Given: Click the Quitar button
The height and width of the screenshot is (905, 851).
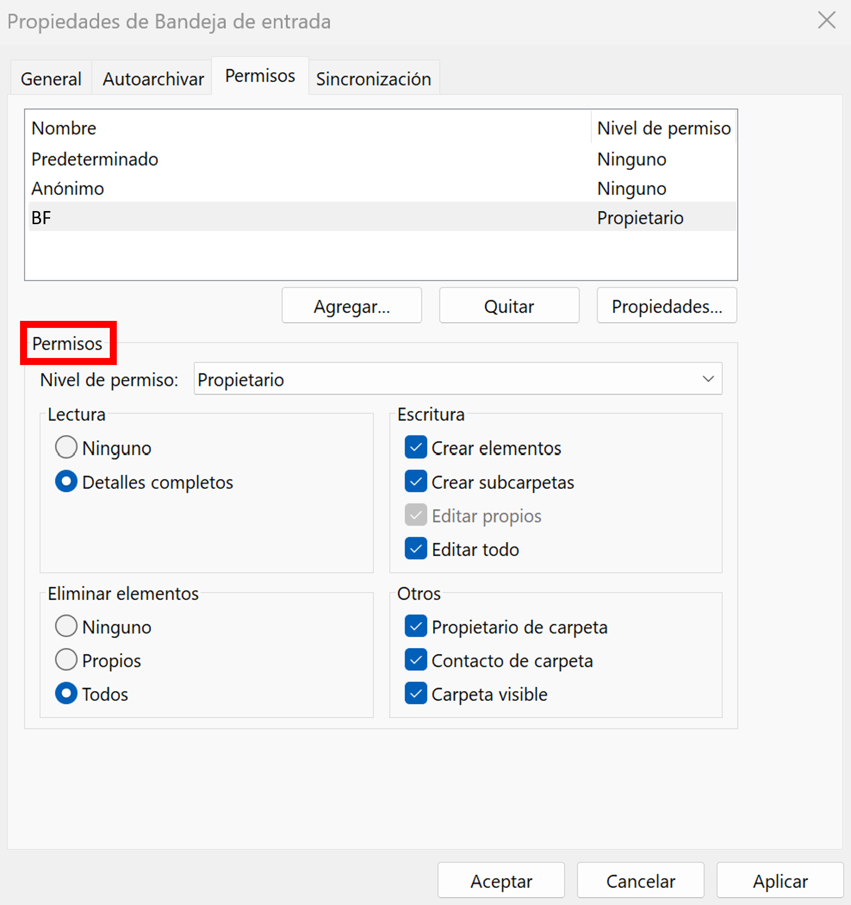Looking at the screenshot, I should coord(509,305).
